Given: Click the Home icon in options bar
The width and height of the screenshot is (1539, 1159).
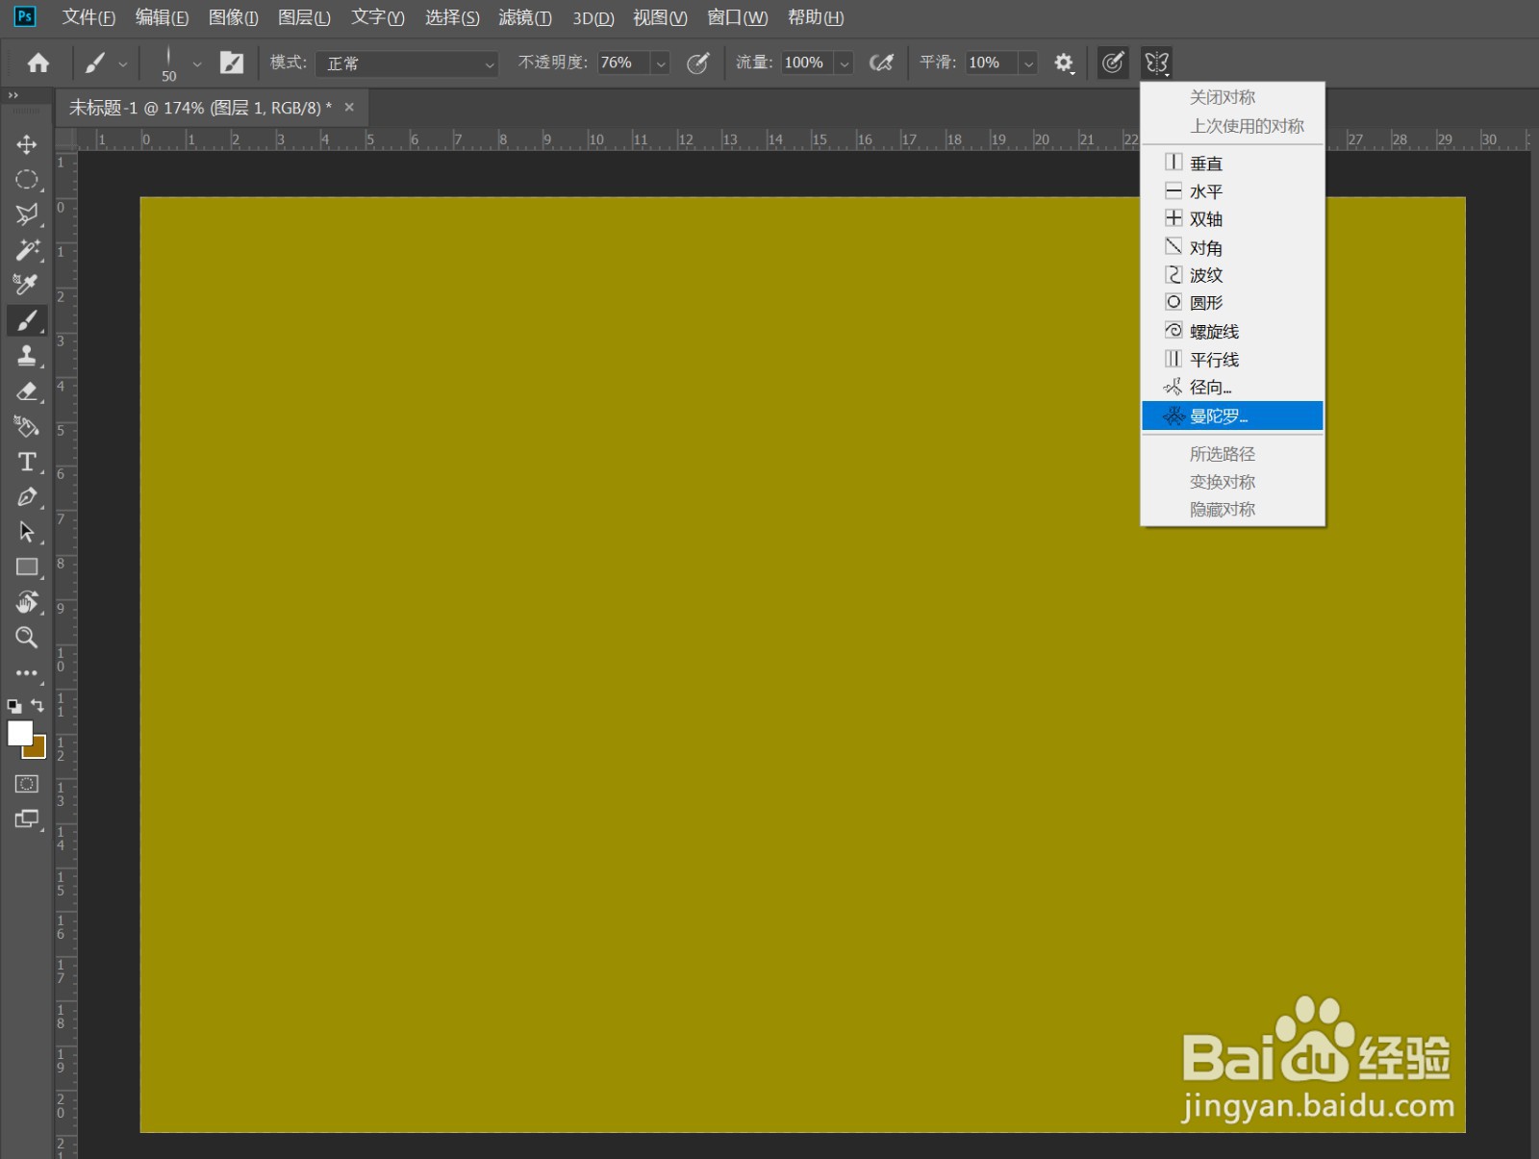Looking at the screenshot, I should (x=38, y=63).
